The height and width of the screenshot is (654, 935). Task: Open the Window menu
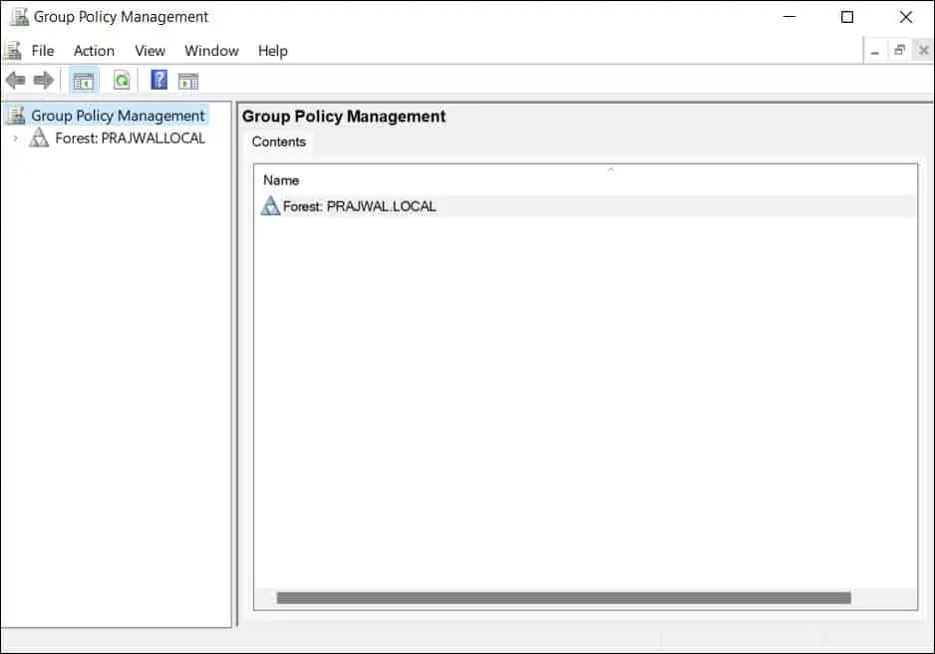[x=211, y=51]
